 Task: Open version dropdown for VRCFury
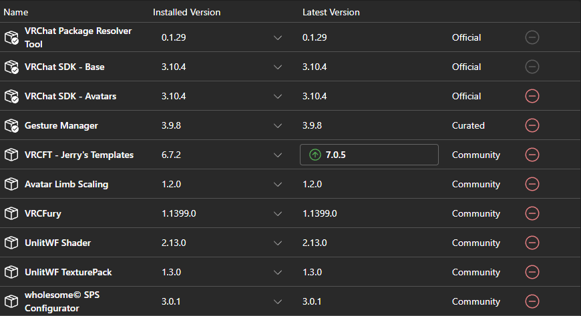pos(278,213)
